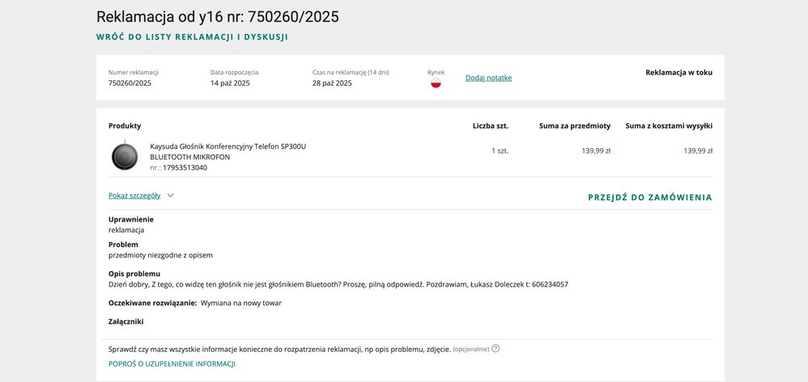Click the help question mark icon
The width and height of the screenshot is (808, 382).
coord(495,349)
